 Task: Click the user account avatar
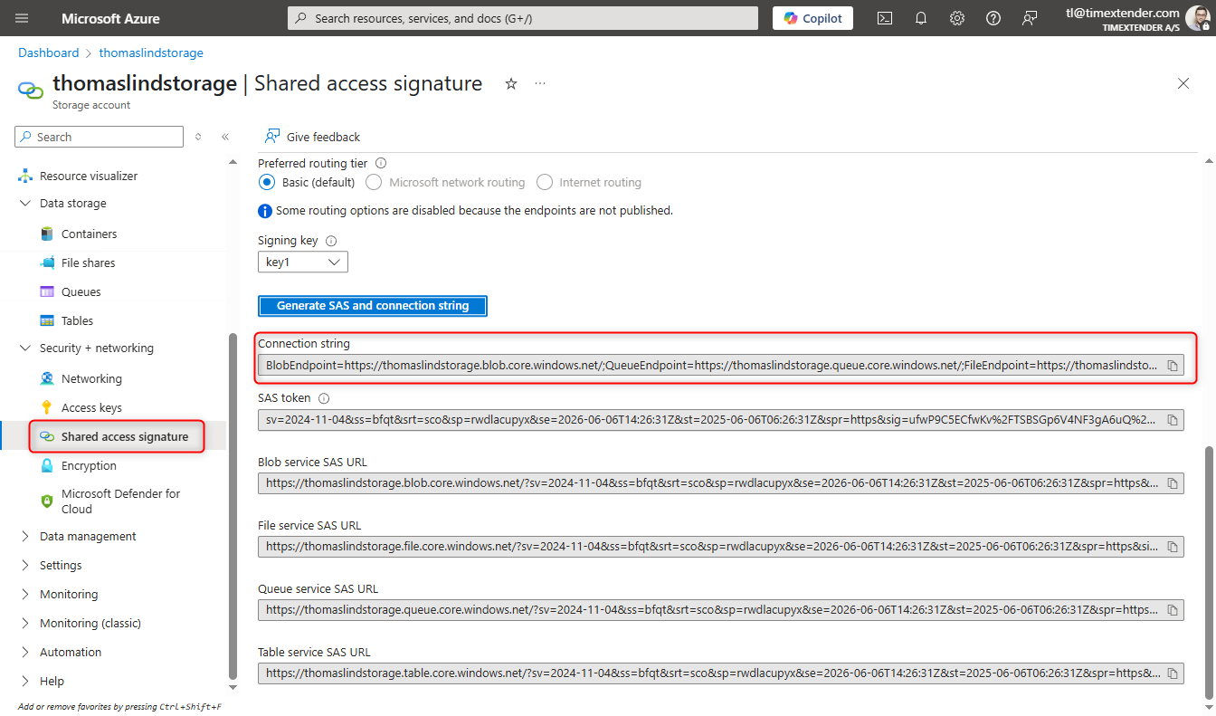[1198, 19]
